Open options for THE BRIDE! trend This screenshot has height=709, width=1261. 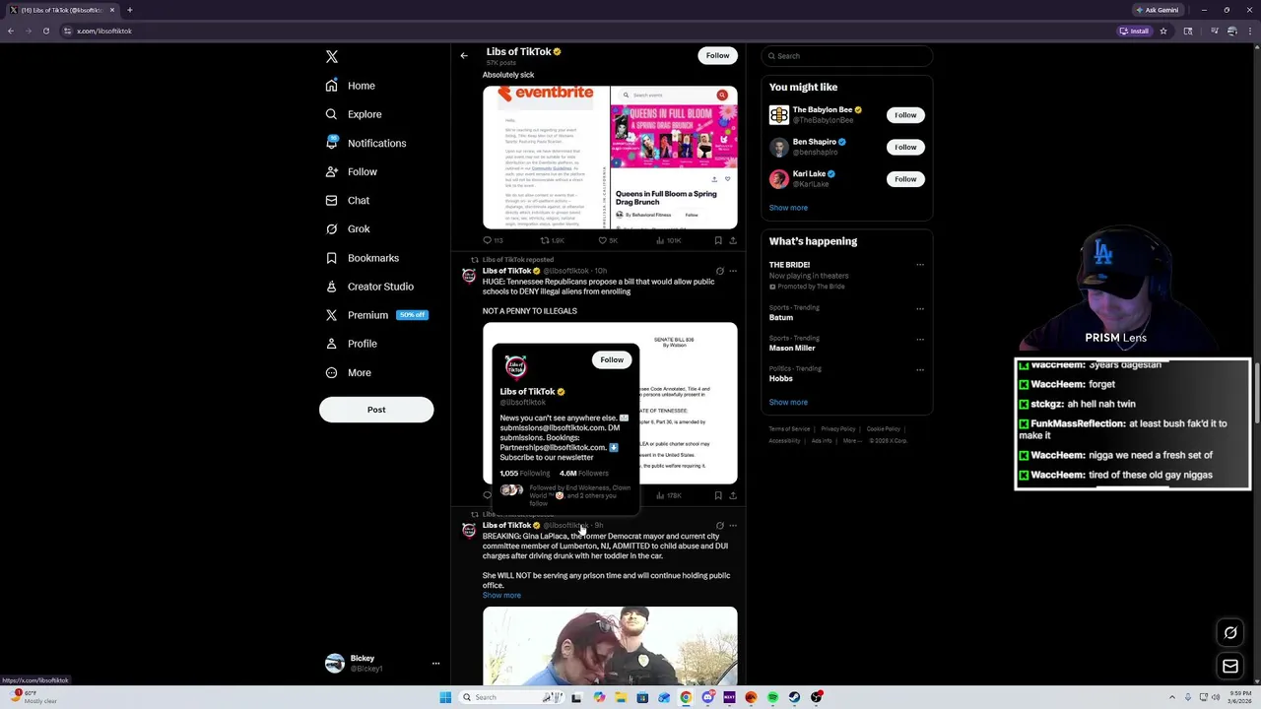(x=920, y=265)
